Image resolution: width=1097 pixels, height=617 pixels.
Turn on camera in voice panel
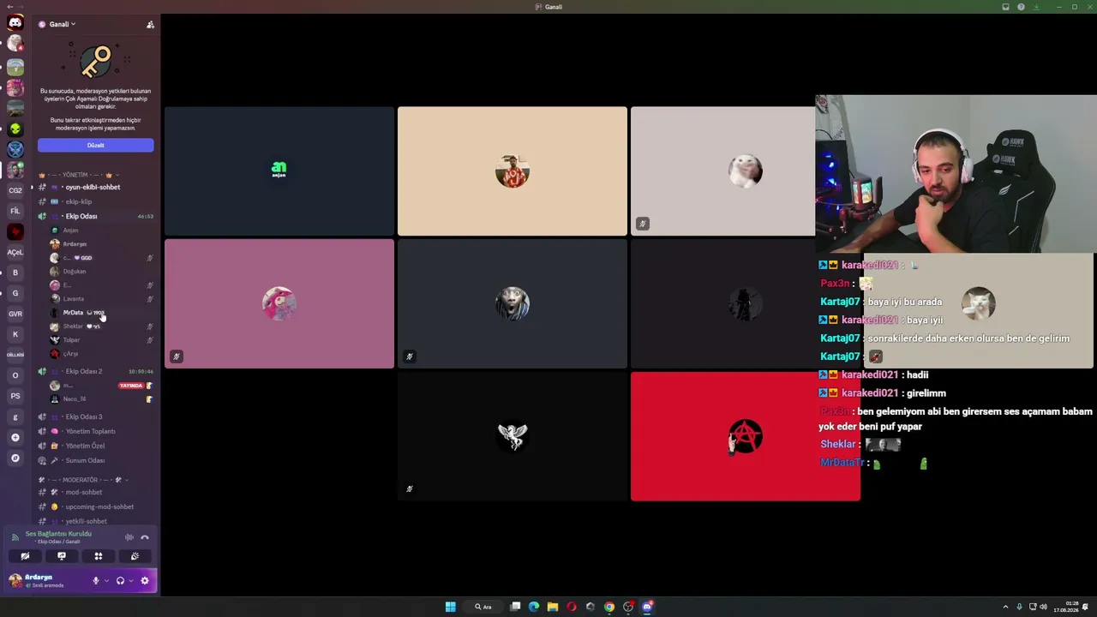pyautogui.click(x=25, y=556)
